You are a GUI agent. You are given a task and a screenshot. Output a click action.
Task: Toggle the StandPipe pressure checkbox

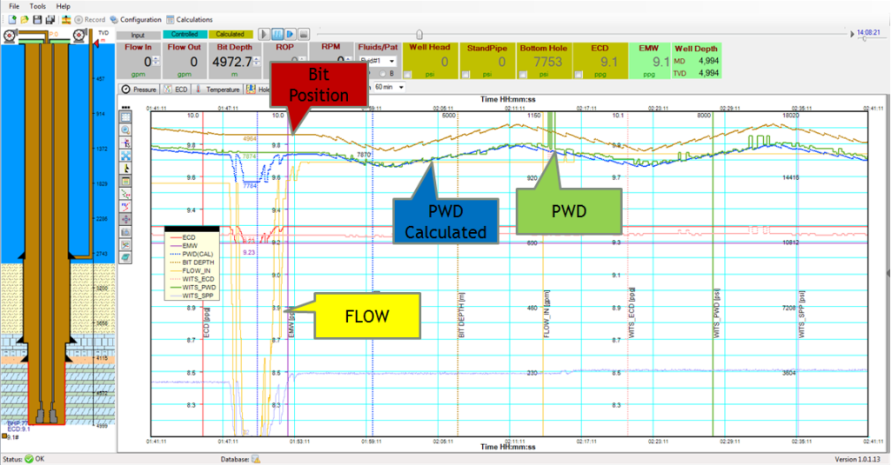pyautogui.click(x=466, y=76)
